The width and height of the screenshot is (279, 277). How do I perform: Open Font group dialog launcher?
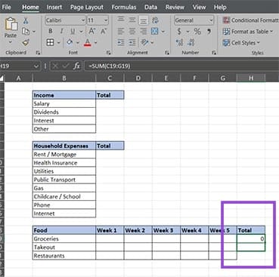pos(108,53)
